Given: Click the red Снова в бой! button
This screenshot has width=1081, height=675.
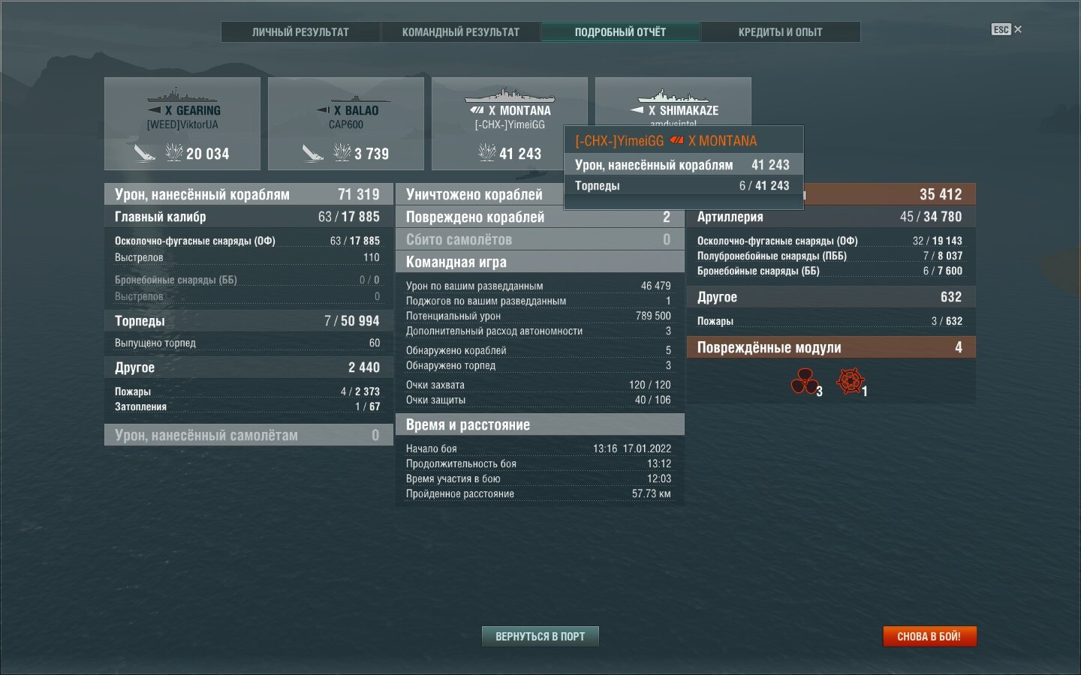Looking at the screenshot, I should (929, 636).
